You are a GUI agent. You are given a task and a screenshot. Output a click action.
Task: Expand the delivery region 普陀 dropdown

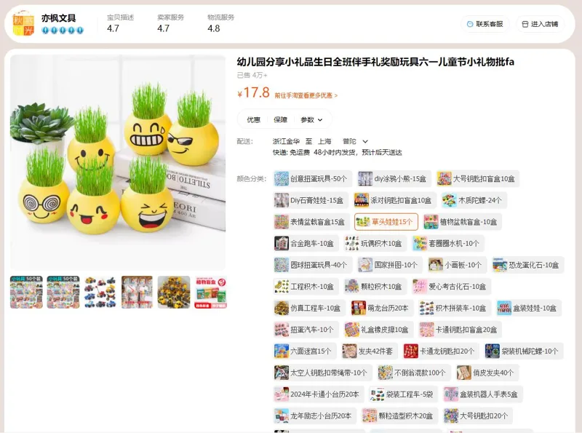coord(355,141)
